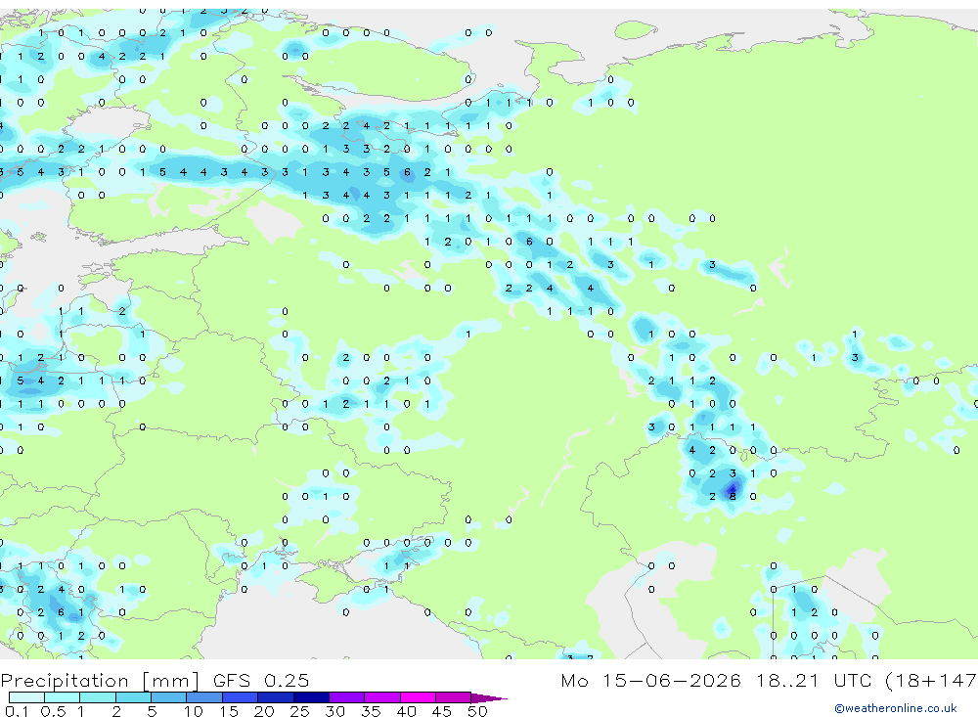Viewport: 978px width, 717px height.
Task: Click the '0.1' label on the legend scale
Action: [x=17, y=711]
